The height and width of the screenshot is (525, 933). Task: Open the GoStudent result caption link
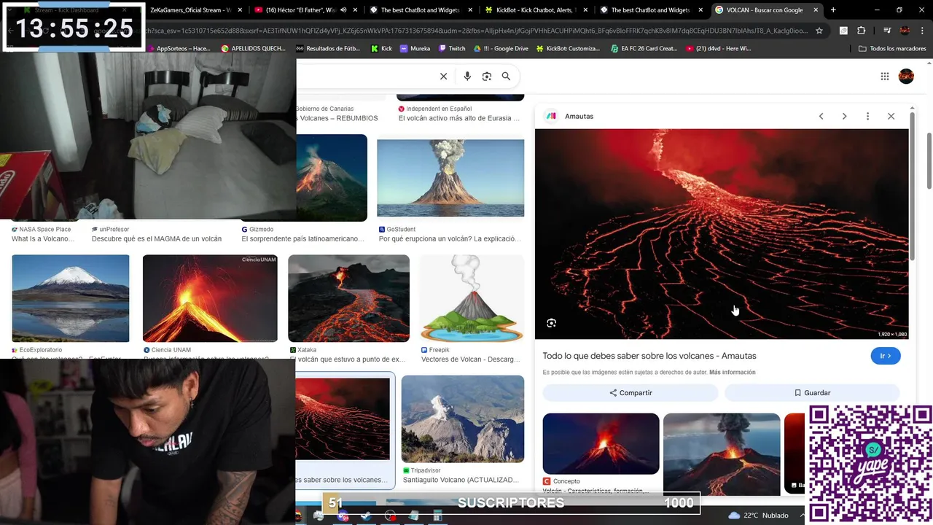(x=449, y=238)
